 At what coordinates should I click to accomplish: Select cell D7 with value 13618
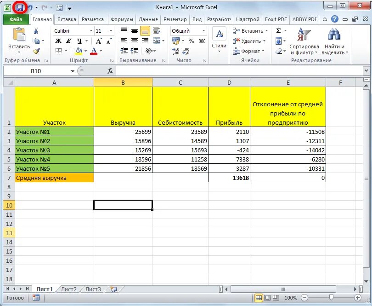pyautogui.click(x=229, y=178)
